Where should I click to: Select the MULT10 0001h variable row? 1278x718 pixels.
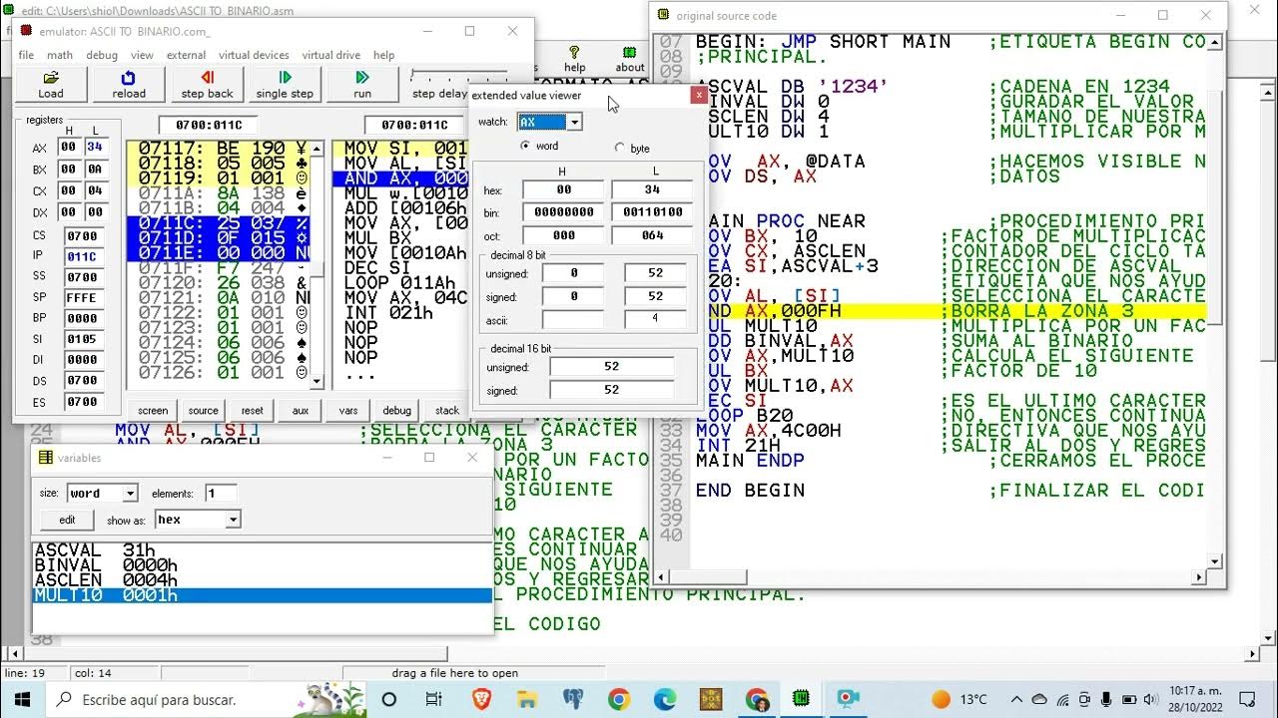point(263,594)
